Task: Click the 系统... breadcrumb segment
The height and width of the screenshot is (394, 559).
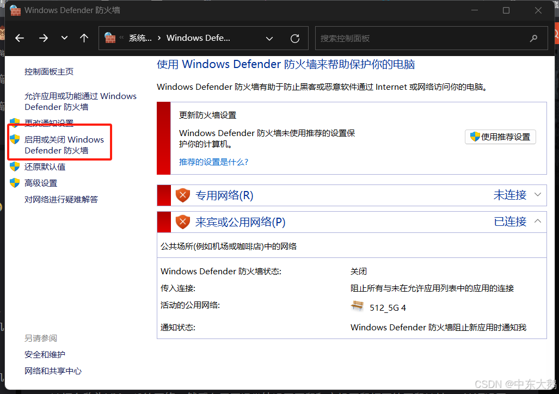Action: [x=140, y=38]
